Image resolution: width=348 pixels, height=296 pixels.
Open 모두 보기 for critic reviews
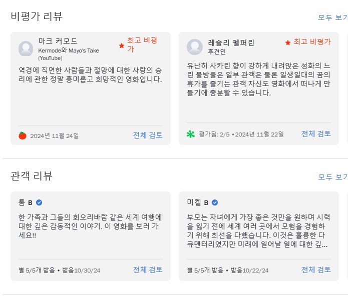coord(333,17)
